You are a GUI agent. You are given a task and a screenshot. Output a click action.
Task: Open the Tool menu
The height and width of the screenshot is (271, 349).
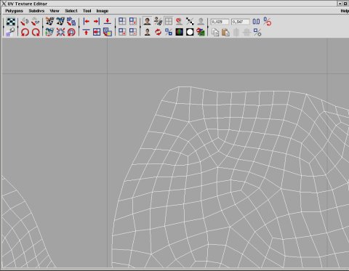[x=87, y=11]
